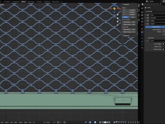
Task: Open transform orientation Global dropdown
Action: coord(48,122)
